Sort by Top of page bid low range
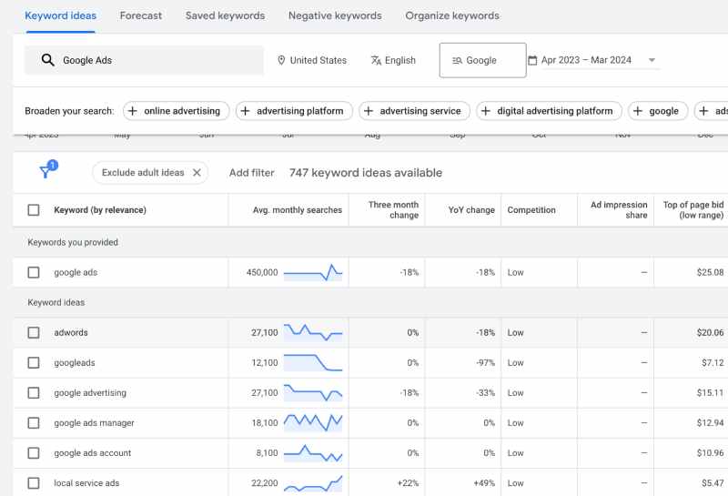The image size is (728, 496). coord(693,210)
